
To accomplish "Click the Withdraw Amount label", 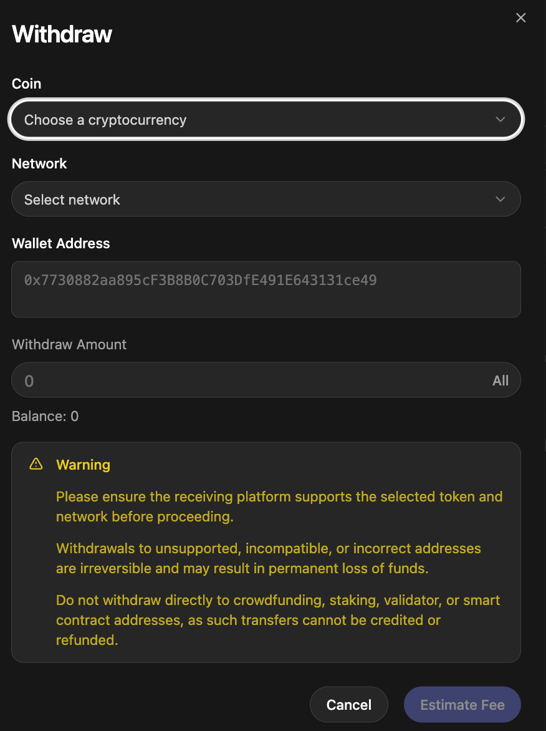I will pyautogui.click(x=69, y=344).
